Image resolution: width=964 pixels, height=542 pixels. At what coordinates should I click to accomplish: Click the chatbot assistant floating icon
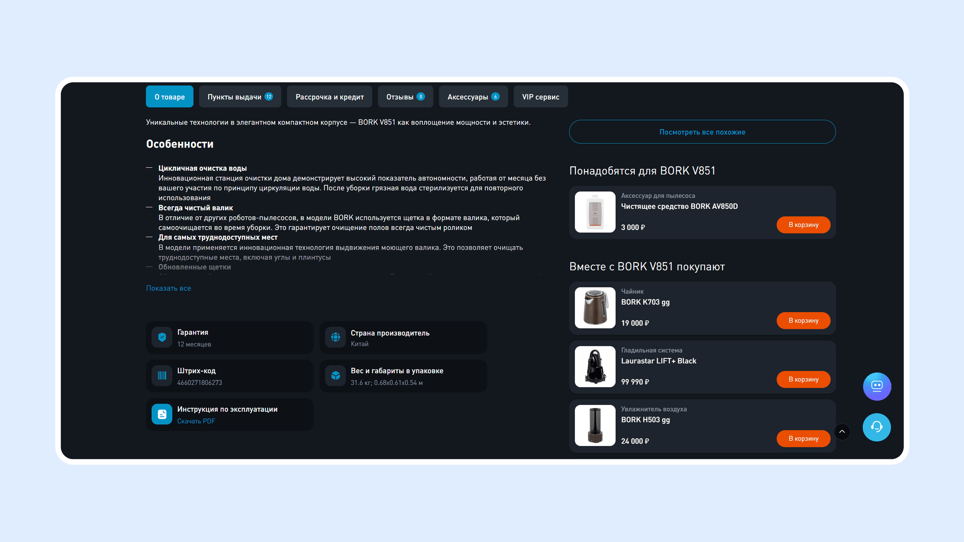(x=877, y=386)
